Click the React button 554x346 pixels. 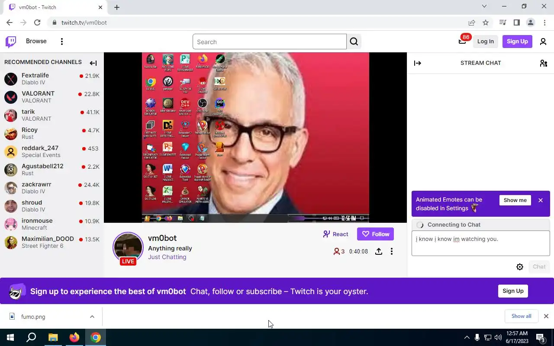tap(335, 234)
